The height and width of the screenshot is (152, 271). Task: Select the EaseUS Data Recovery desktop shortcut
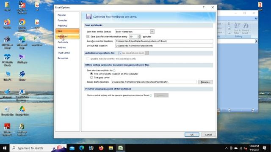(x=22, y=95)
